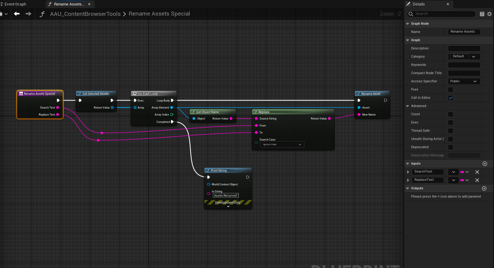Open AAU_ContentBrowserTools breadcrumb link

(x=85, y=14)
